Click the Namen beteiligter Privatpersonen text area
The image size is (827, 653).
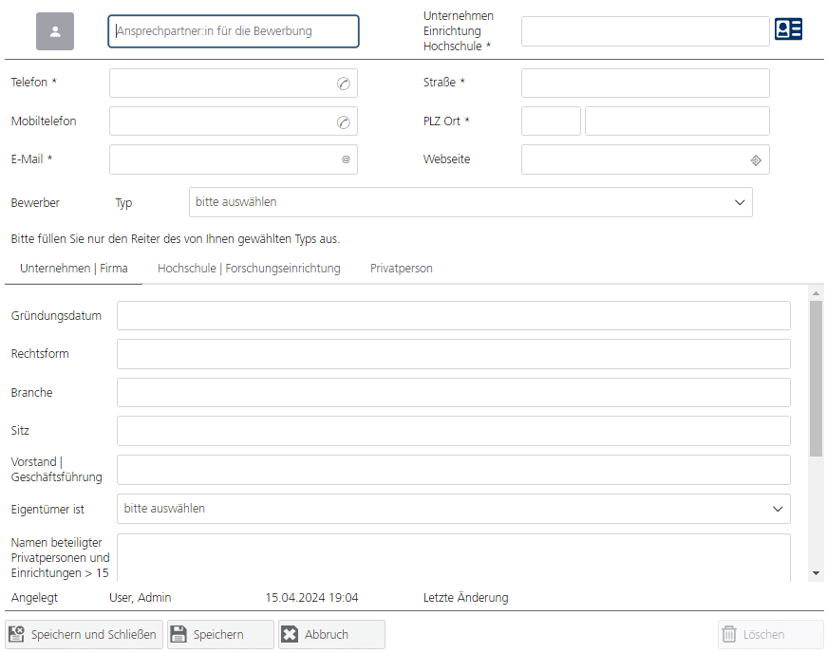(454, 557)
